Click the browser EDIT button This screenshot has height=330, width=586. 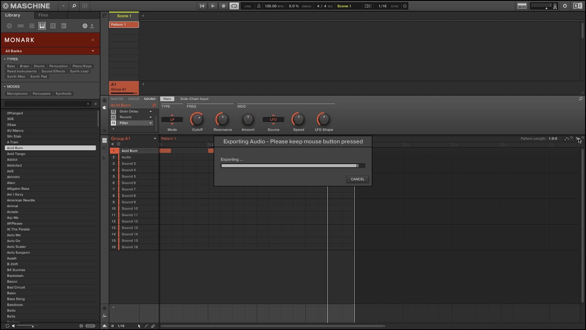[91, 326]
